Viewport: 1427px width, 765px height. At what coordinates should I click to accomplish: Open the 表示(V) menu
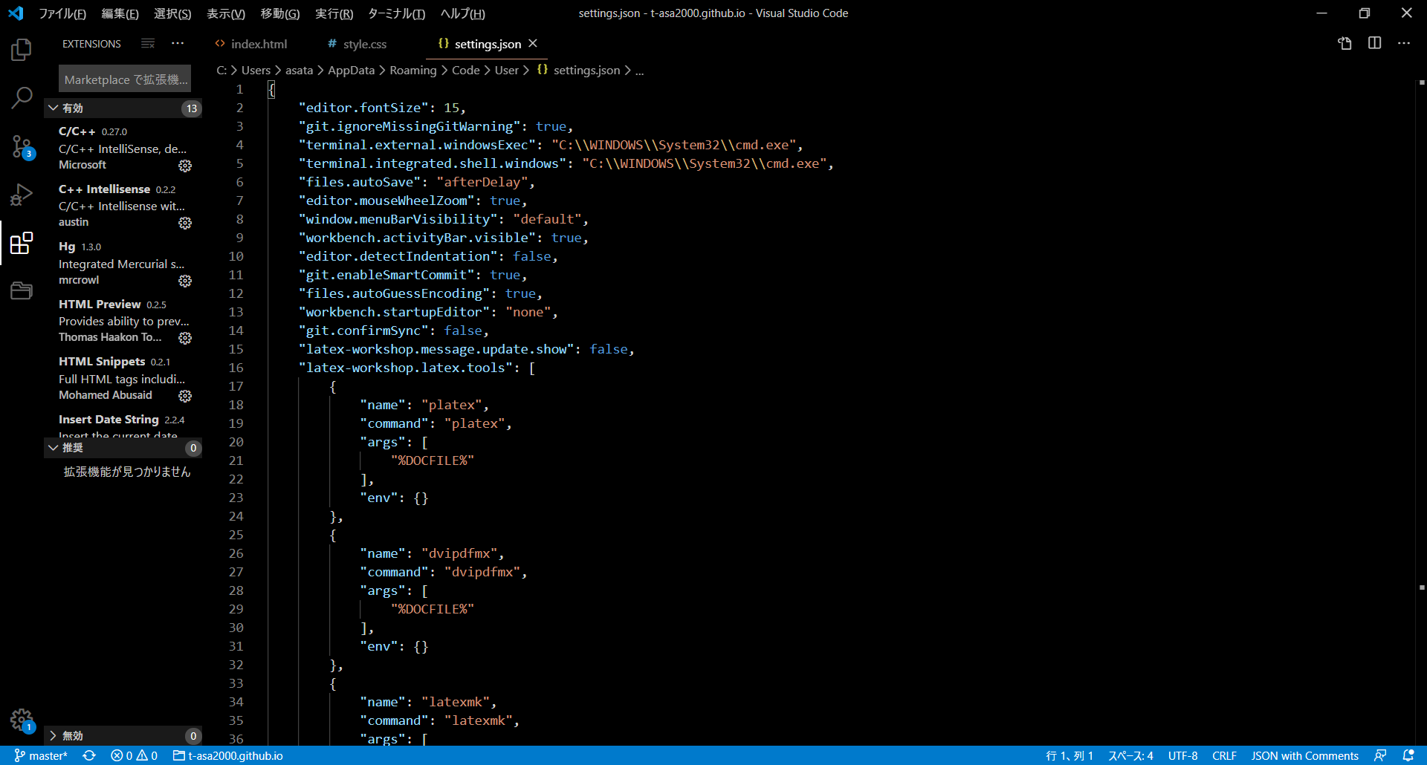(x=225, y=13)
